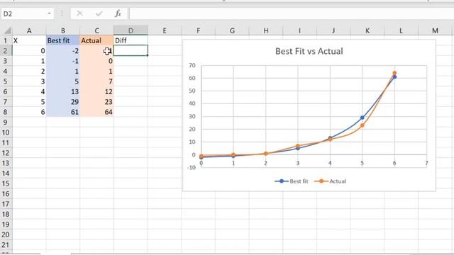
Task: Click the Best fit value 29
Action: click(63, 102)
